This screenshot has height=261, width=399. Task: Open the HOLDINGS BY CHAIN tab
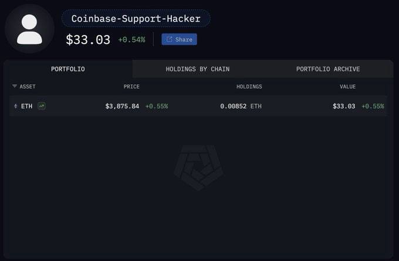(x=198, y=69)
